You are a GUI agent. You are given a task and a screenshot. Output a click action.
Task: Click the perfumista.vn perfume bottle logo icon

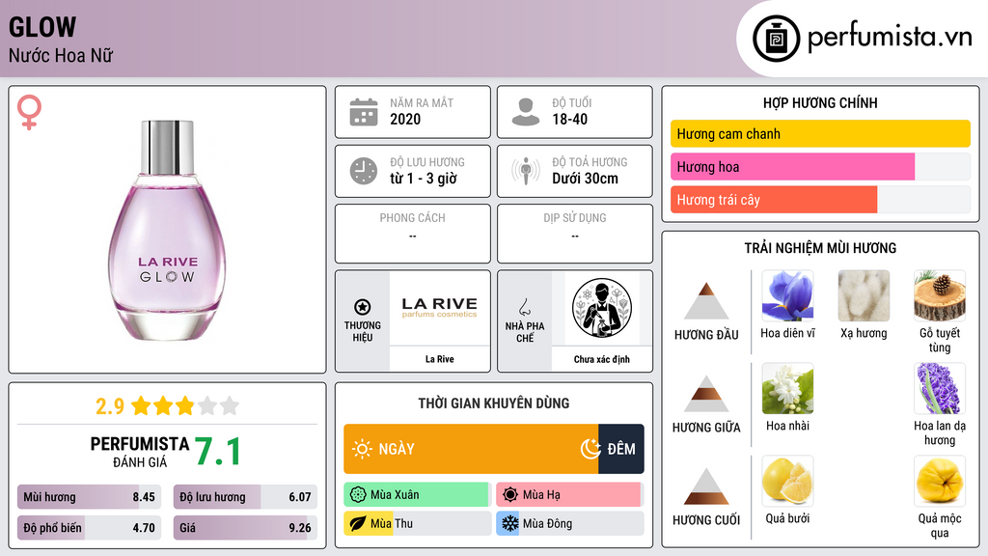(776, 39)
